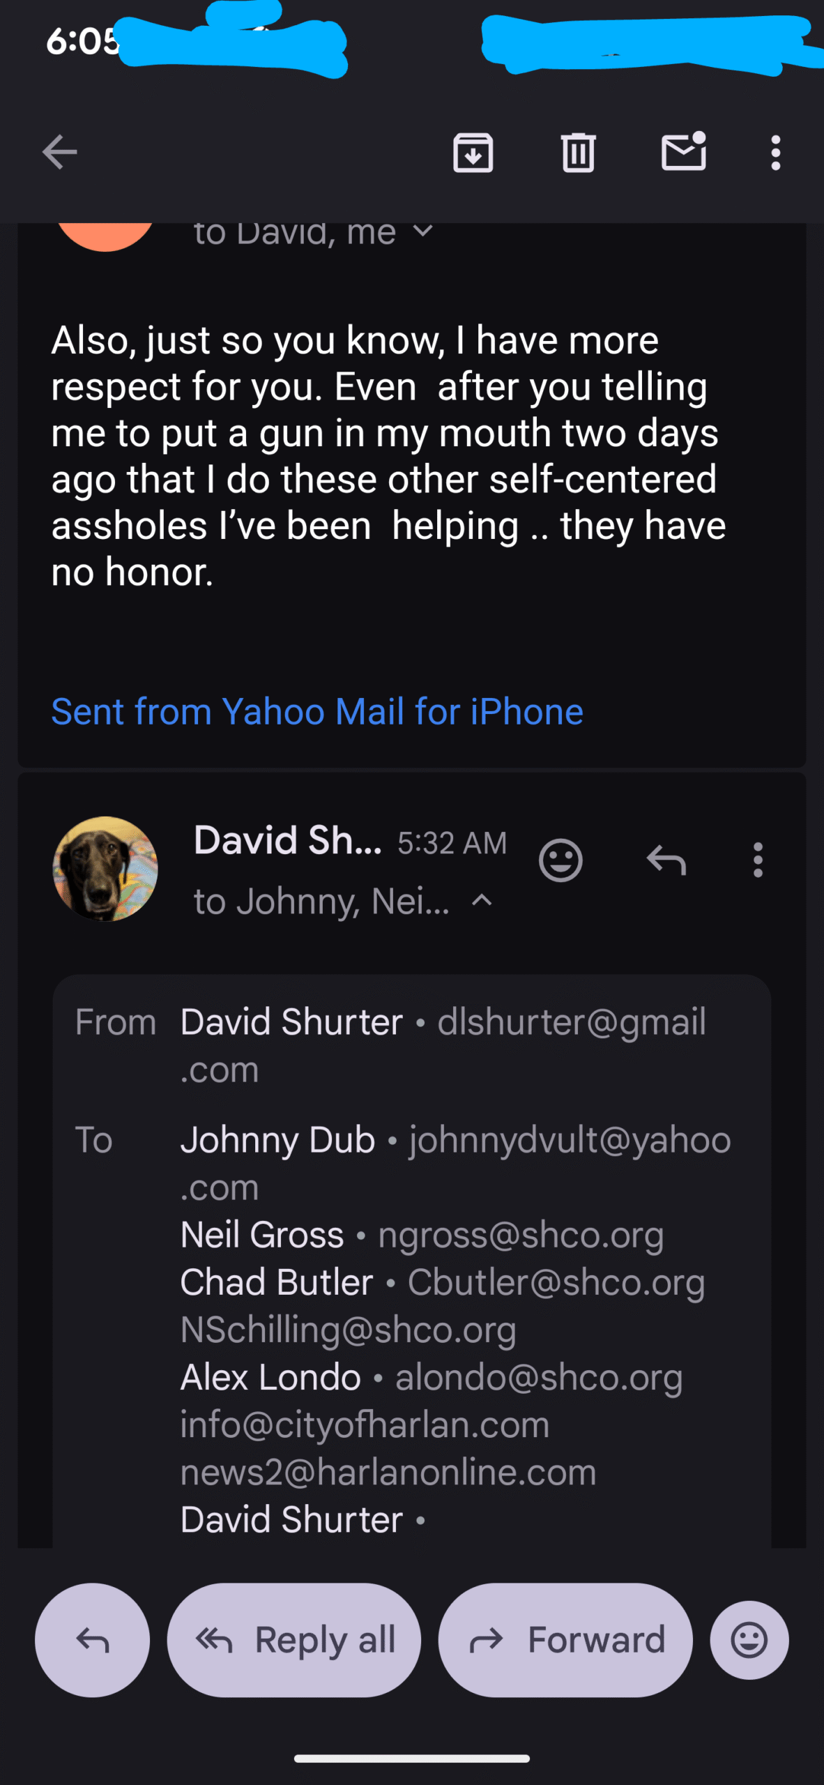Collapse the 'to Johnny, Nei...' recipient list

[x=482, y=901]
